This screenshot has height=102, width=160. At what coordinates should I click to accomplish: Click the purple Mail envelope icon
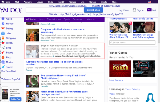[x=149, y=10]
